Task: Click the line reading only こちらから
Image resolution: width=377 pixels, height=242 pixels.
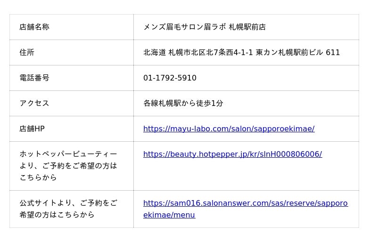Action: (x=38, y=177)
